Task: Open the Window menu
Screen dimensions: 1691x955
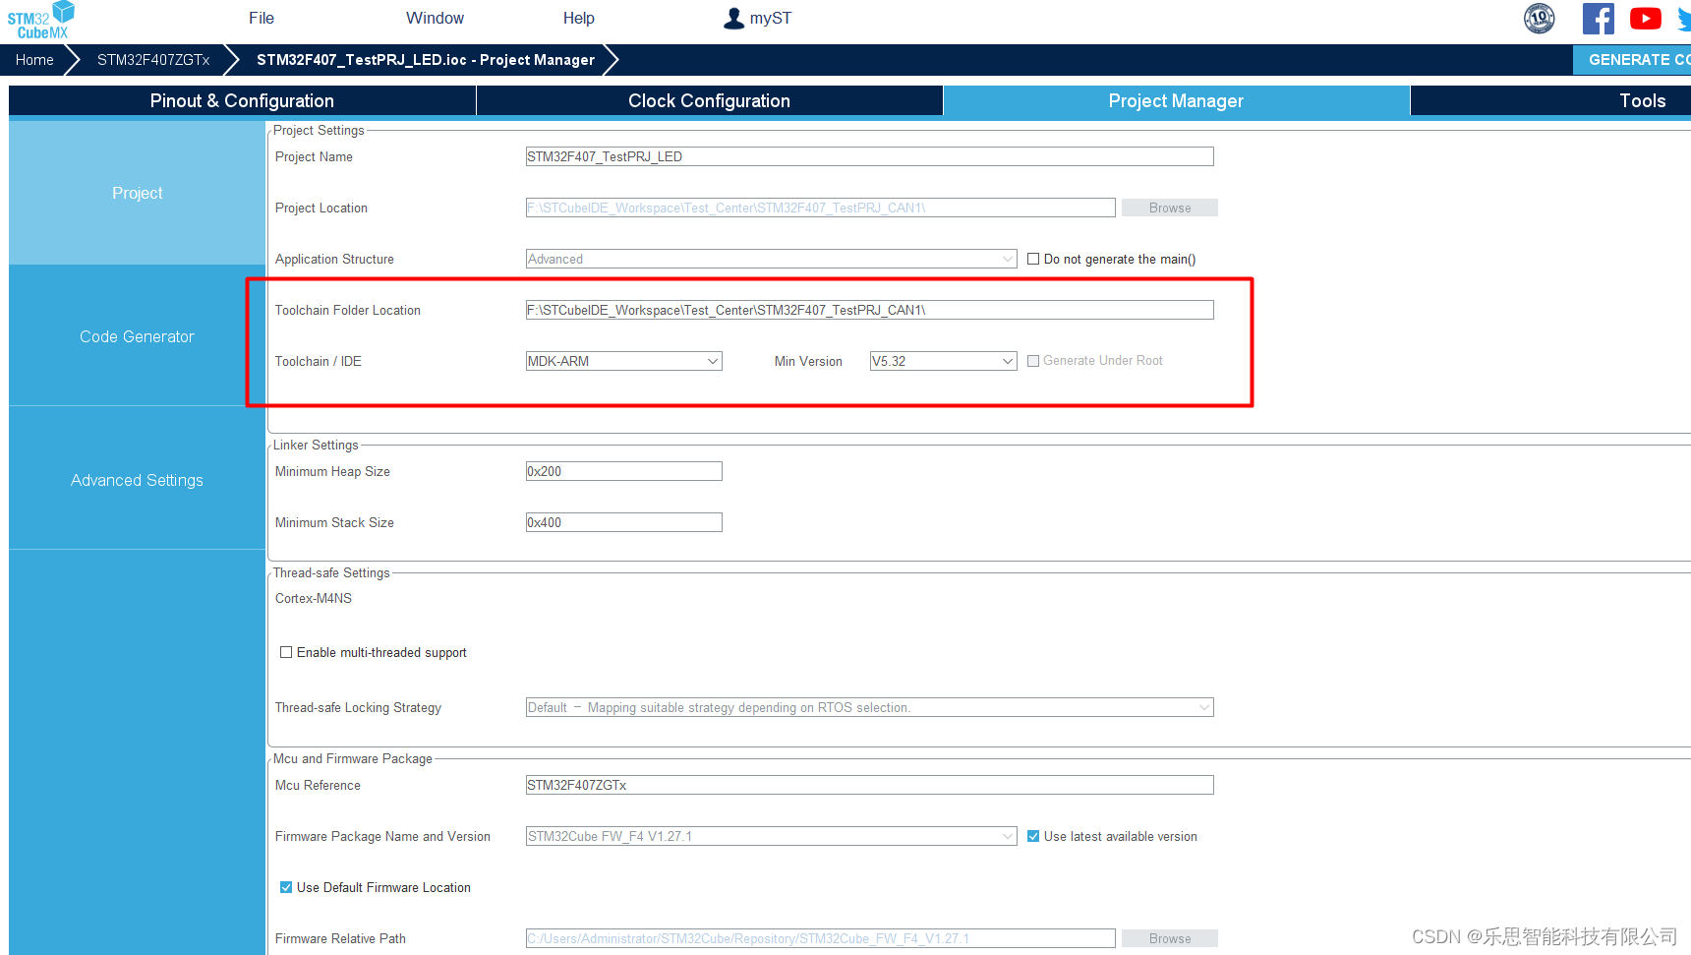Action: coord(435,18)
